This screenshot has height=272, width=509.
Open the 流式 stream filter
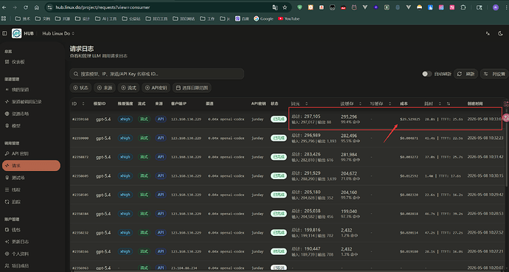pyautogui.click(x=128, y=88)
